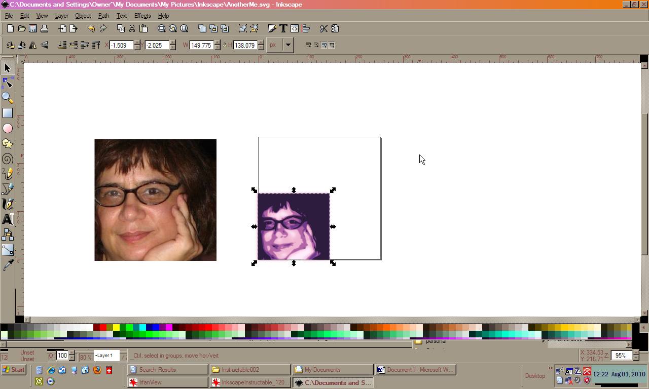Open the File menu
The height and width of the screenshot is (389, 649).
(x=9, y=16)
